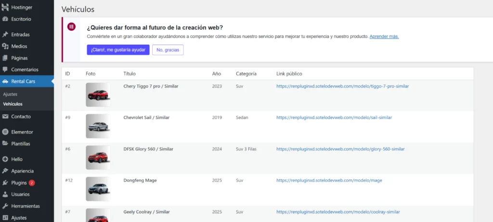The width and height of the screenshot is (493, 222).
Task: Open Escritorio dashboard icon
Action: pyautogui.click(x=5, y=19)
